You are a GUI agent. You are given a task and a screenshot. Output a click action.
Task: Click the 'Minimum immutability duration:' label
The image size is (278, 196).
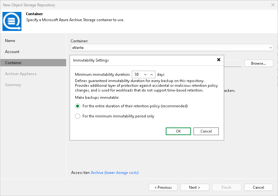pos(102,74)
